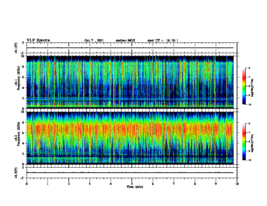Click the ch.1 color bar log(PSD) label

point(253,88)
